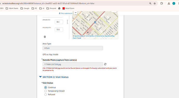Select the Continue visit status
The height and width of the screenshot is (98, 179).
tap(46, 88)
